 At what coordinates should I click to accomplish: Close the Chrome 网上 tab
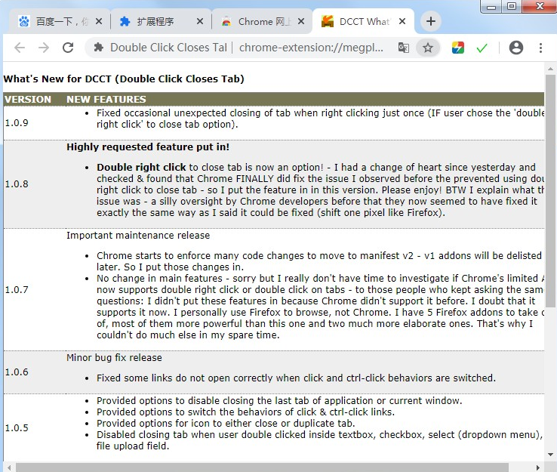tap(301, 22)
